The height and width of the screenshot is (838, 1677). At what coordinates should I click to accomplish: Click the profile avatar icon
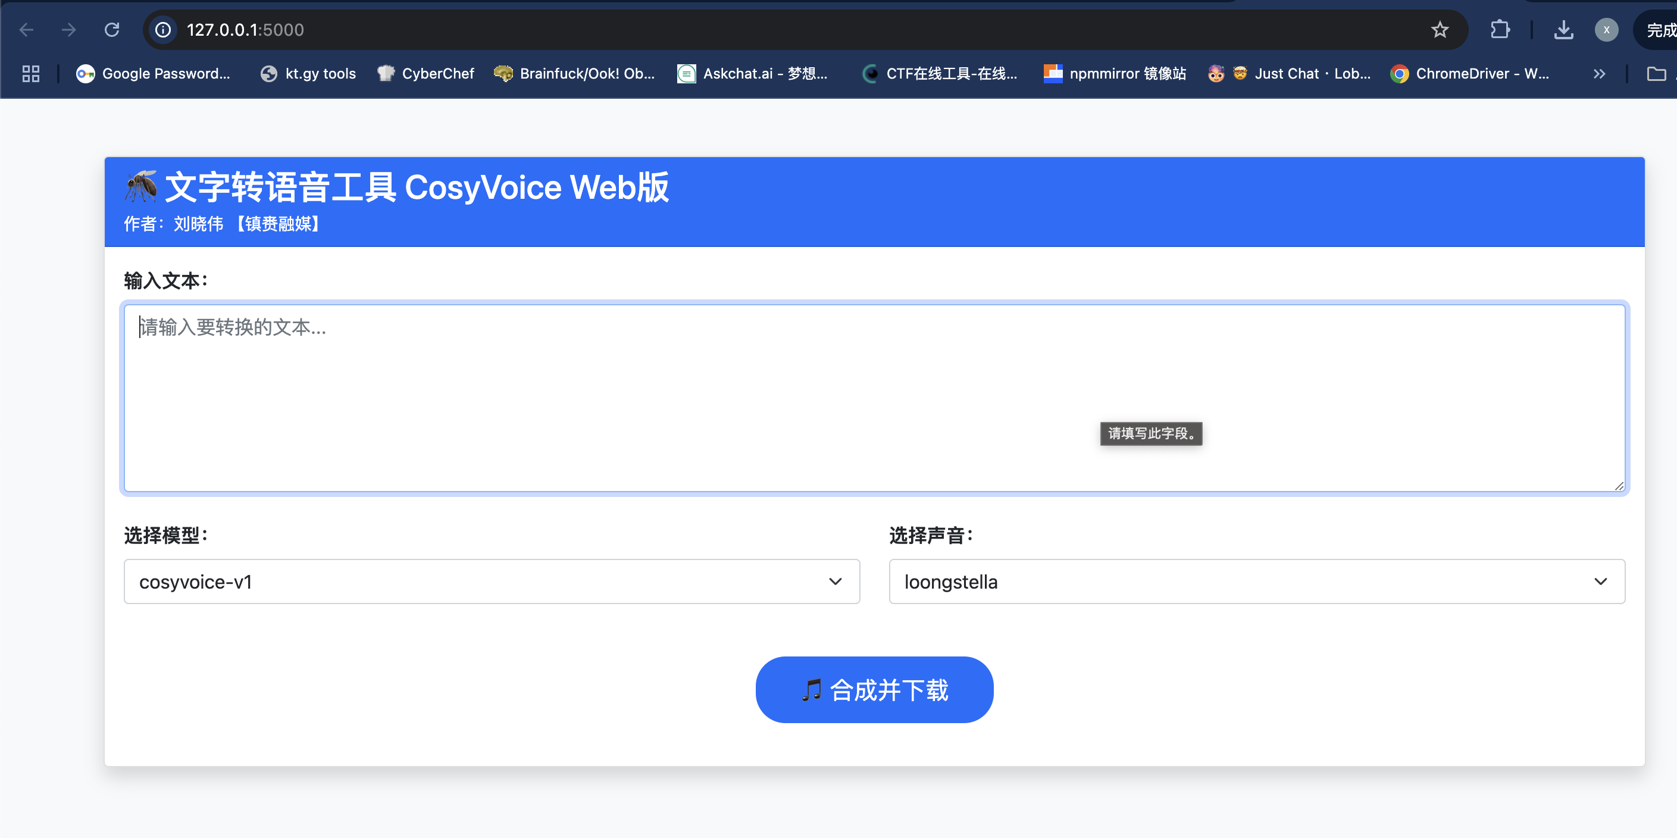click(1606, 29)
